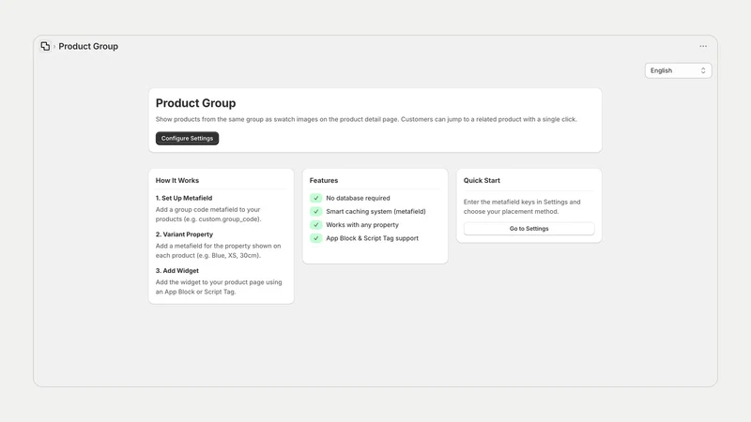Click the Enter the metafield keys description
This screenshot has height=422, width=751.
(522, 206)
